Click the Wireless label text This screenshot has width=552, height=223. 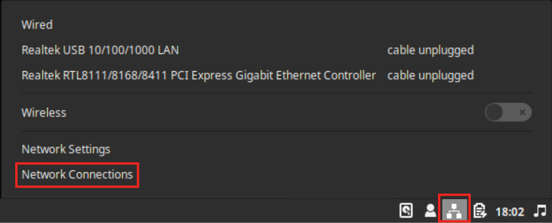[44, 113]
